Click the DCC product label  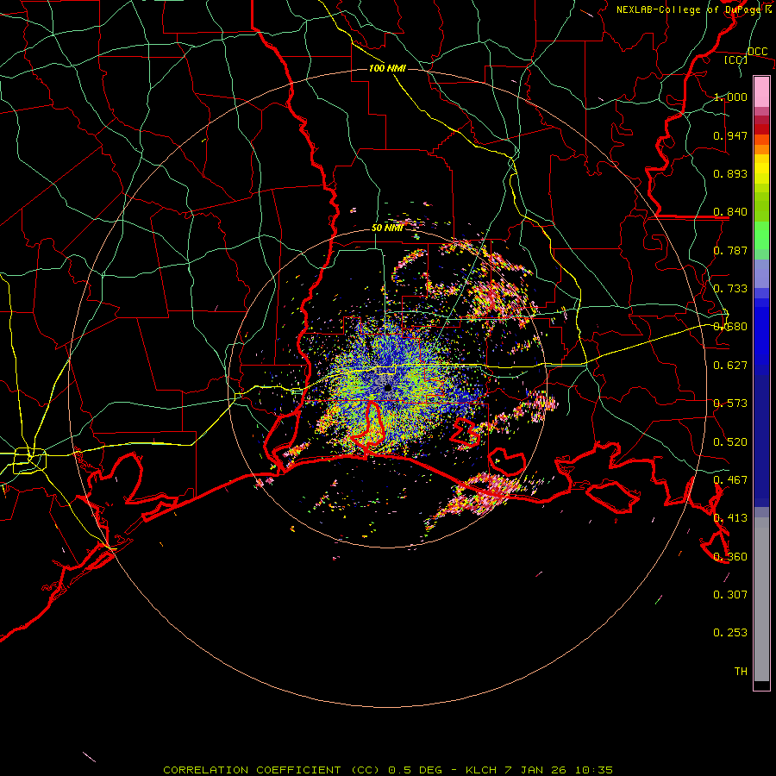click(x=757, y=52)
